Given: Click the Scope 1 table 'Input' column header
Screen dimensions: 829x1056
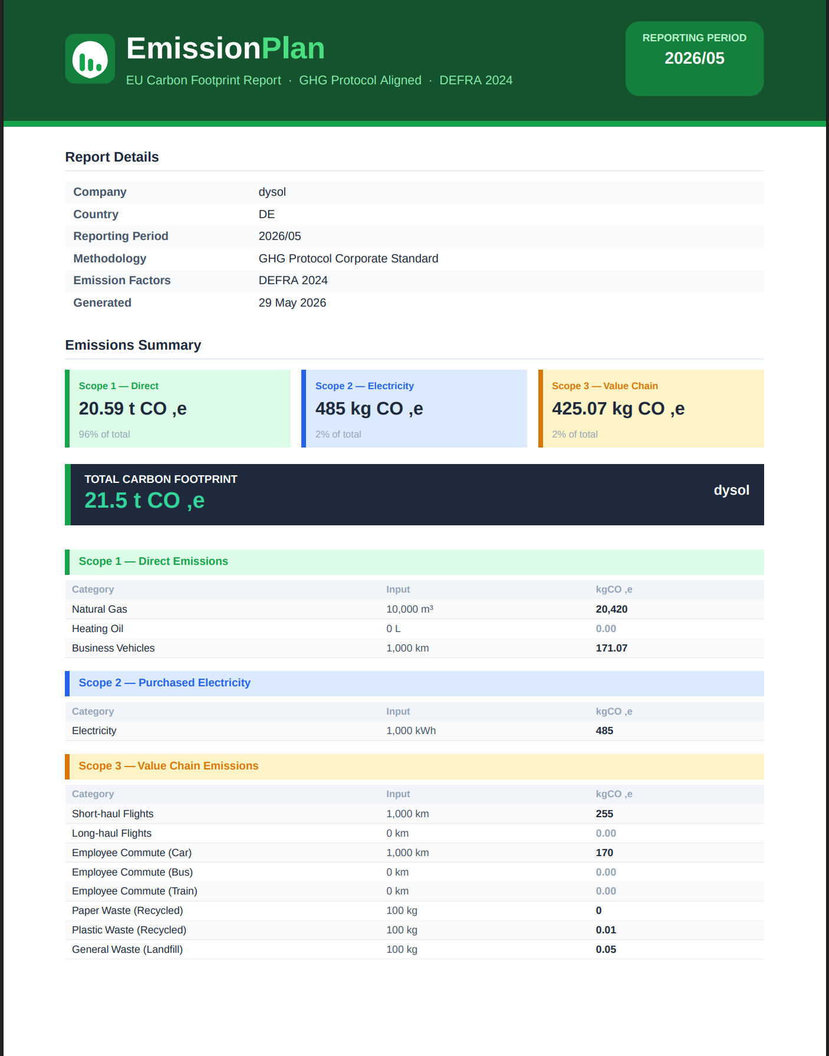Looking at the screenshot, I should click(x=398, y=590).
